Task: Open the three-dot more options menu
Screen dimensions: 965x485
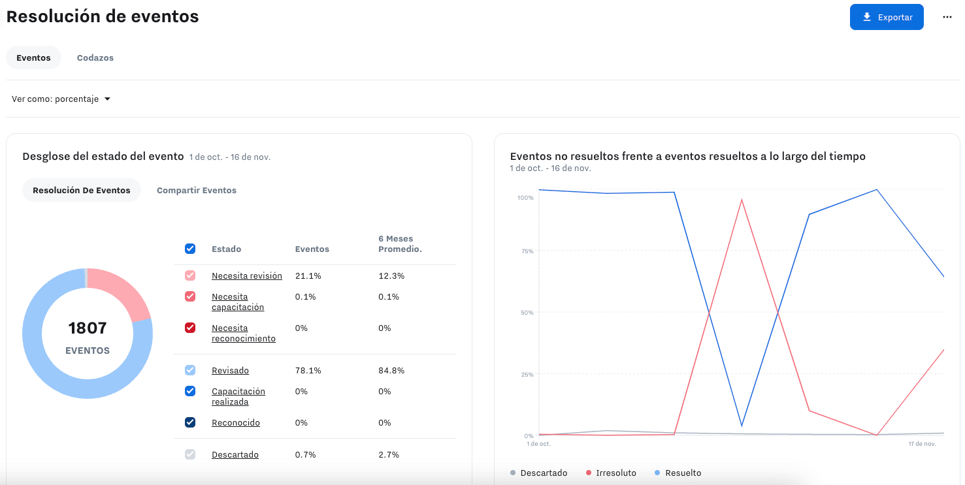Action: pyautogui.click(x=947, y=17)
